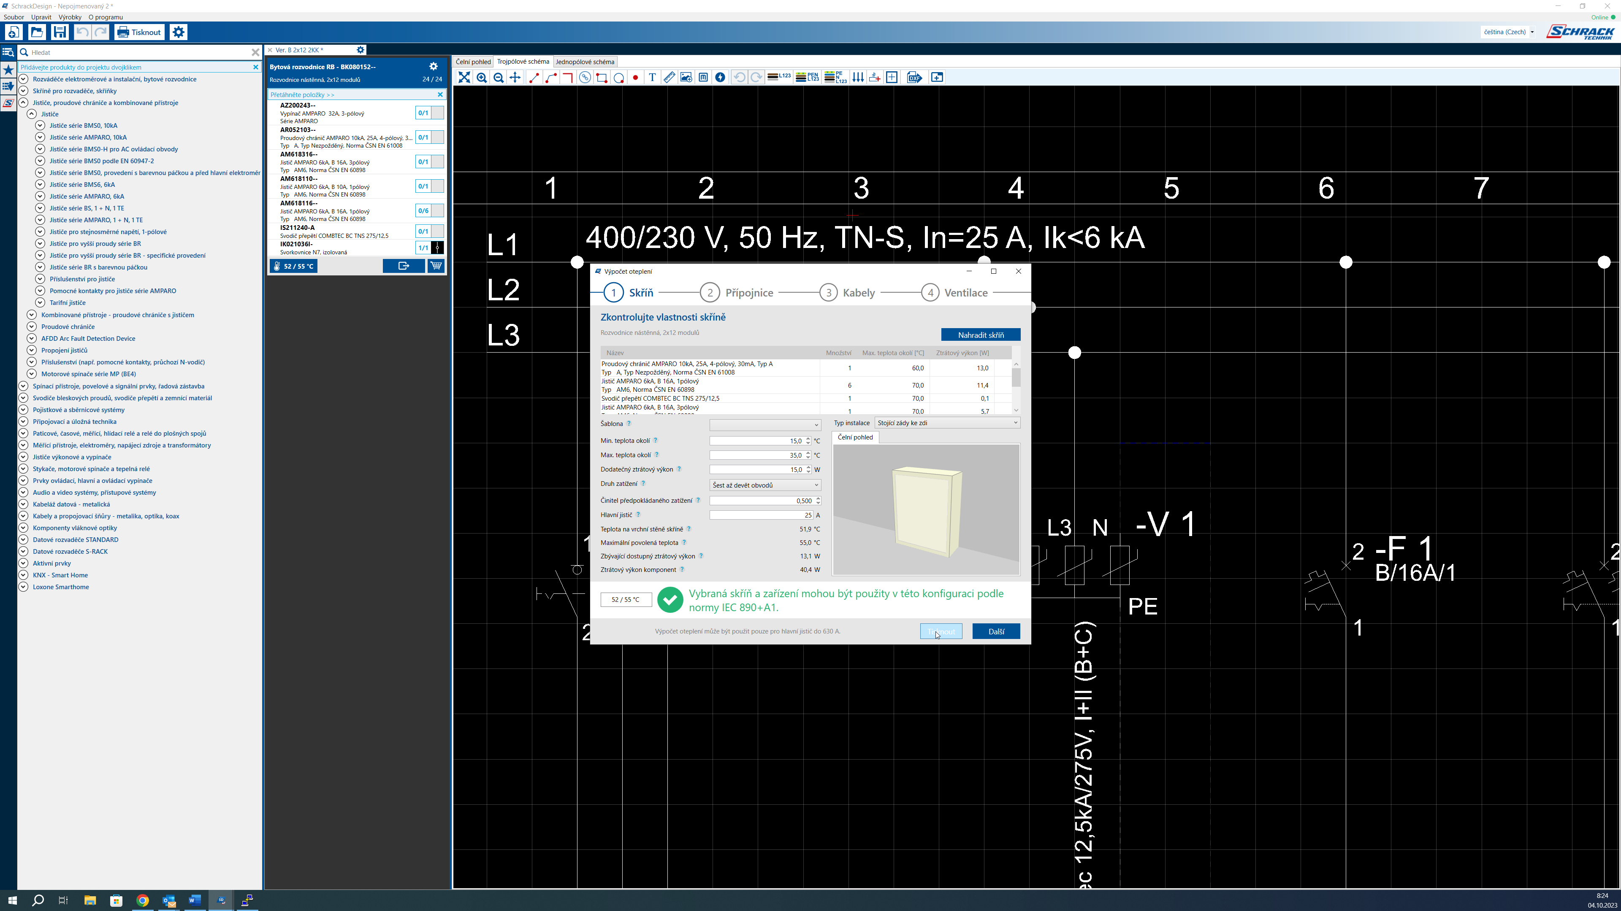This screenshot has height=911, width=1621.
Task: Open a project with the folder icon
Action: tap(36, 32)
